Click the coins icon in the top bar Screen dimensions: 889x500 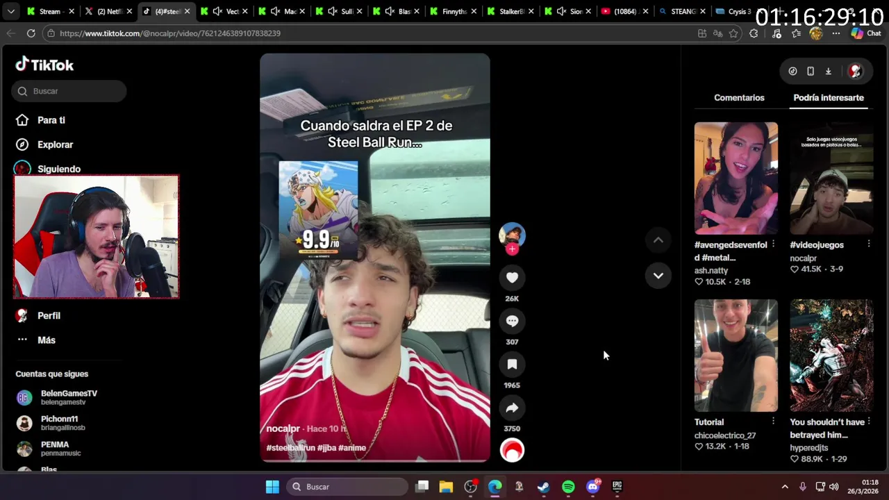pos(793,71)
